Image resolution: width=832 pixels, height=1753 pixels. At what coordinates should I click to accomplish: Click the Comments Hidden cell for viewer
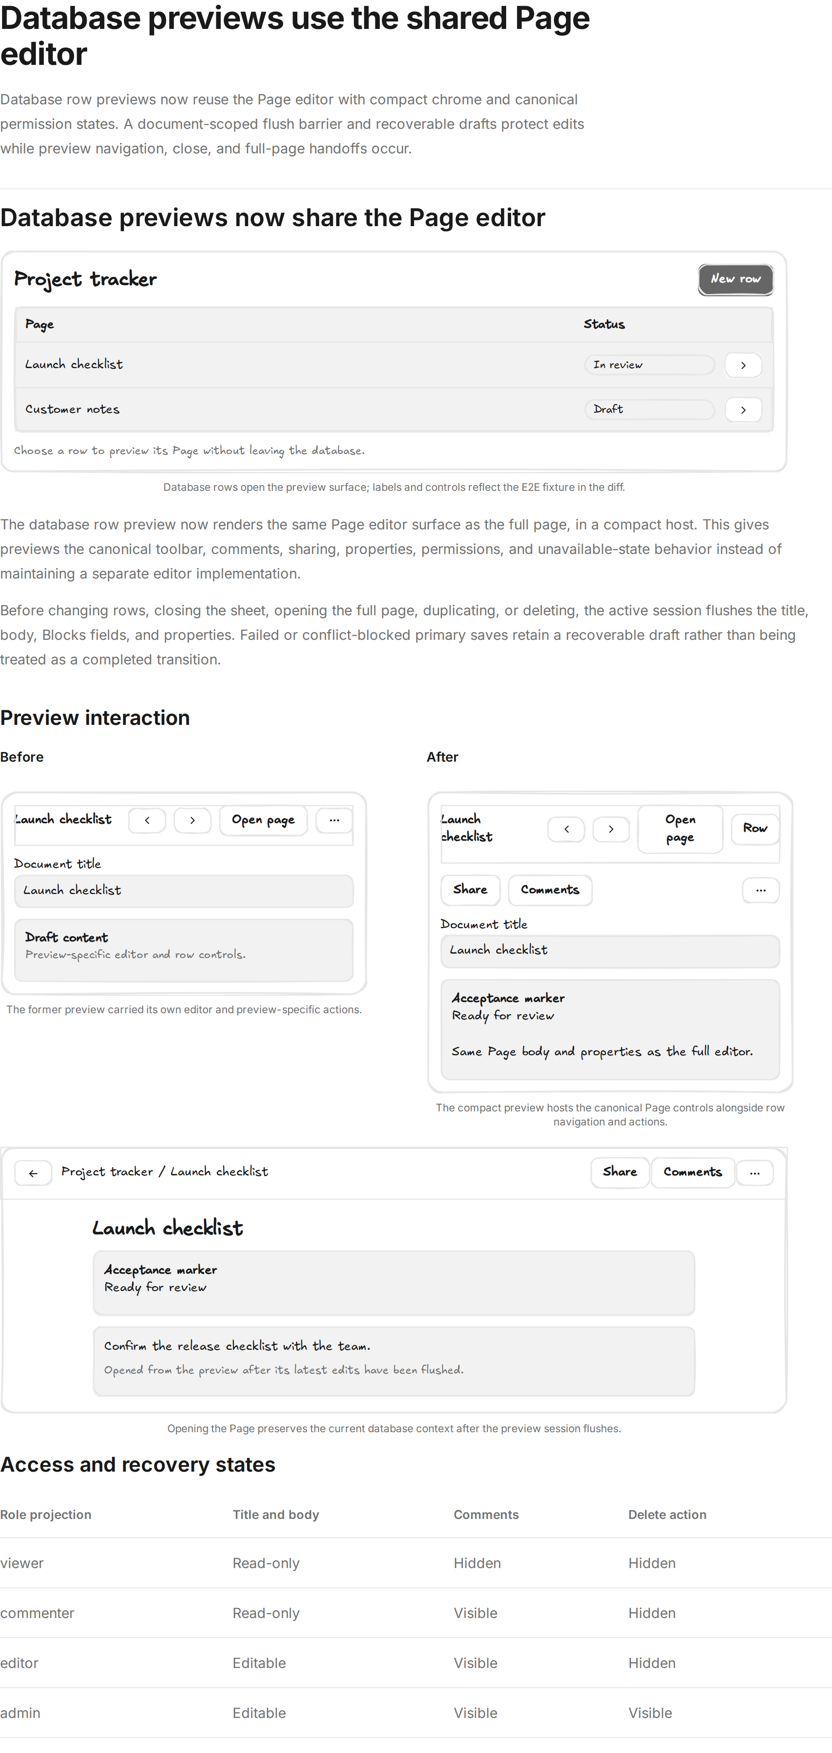point(477,1563)
